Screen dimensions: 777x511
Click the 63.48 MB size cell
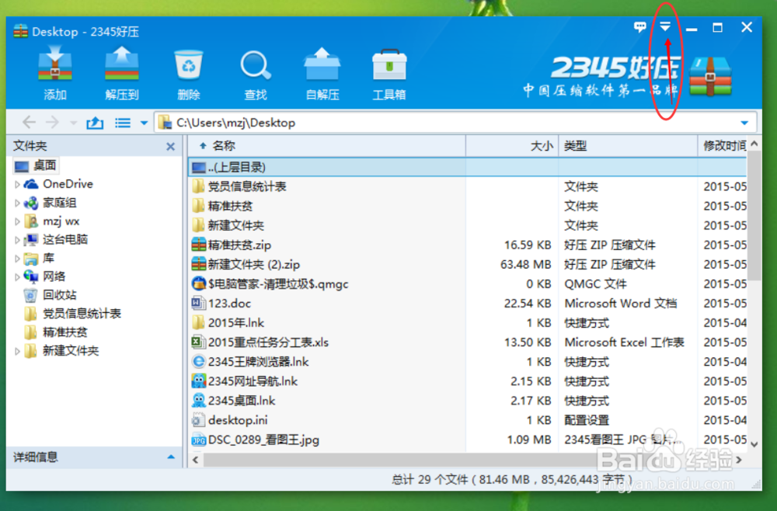[x=526, y=264]
